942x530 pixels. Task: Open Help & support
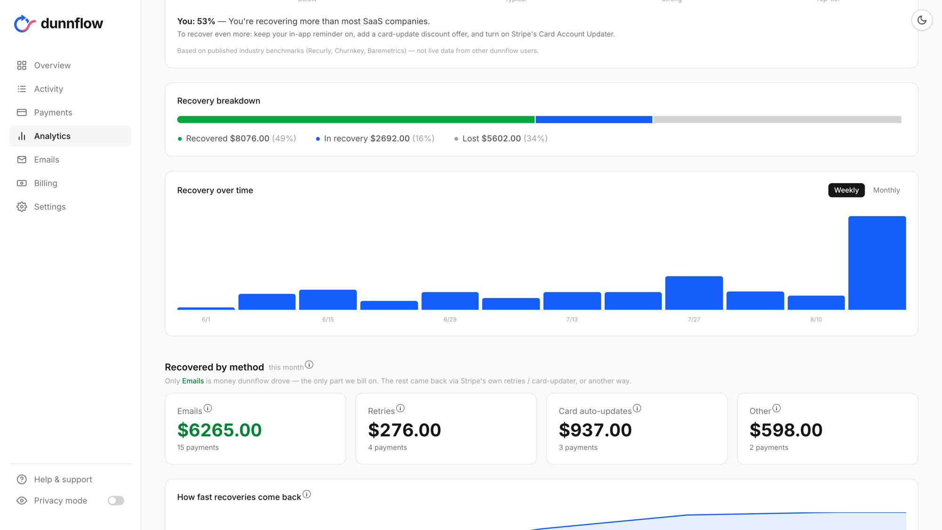[70, 479]
